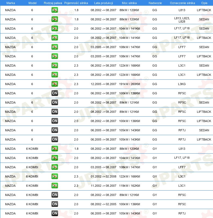The image size is (213, 218).
Task: Click the ON icon in the 89kW RF5C LIFTBACK row
Action: (54, 112)
